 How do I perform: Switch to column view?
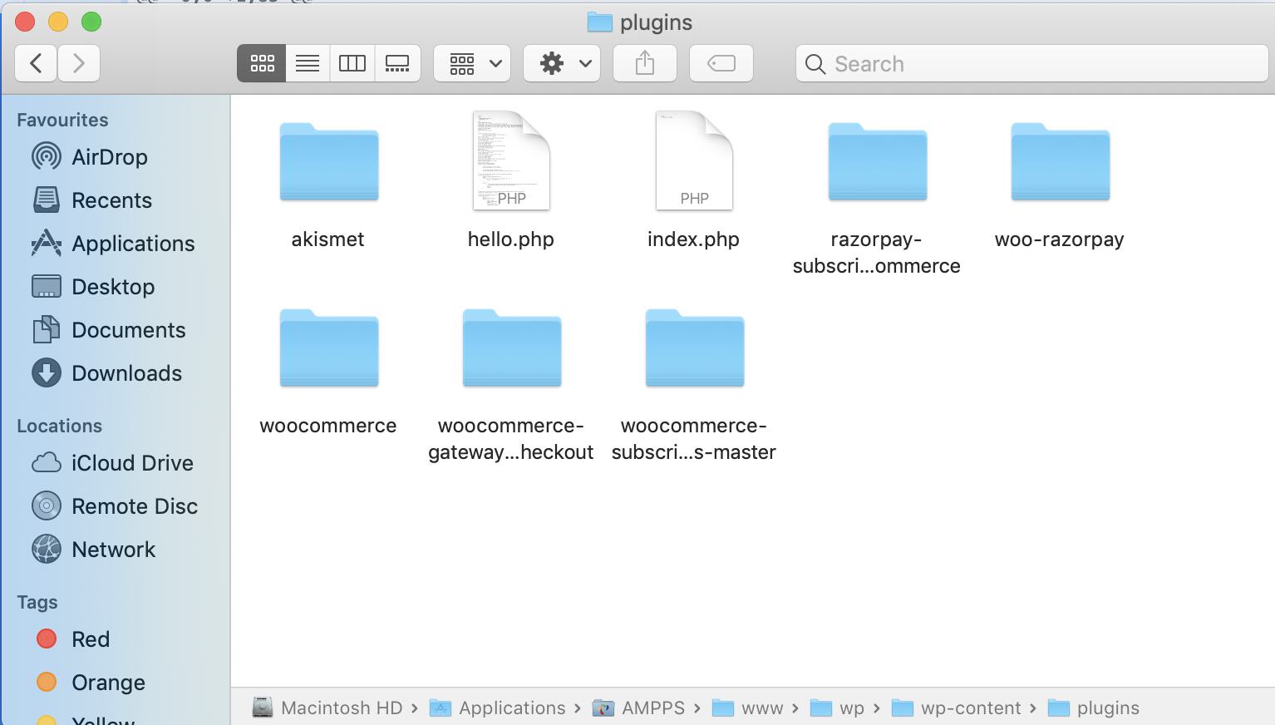[352, 63]
